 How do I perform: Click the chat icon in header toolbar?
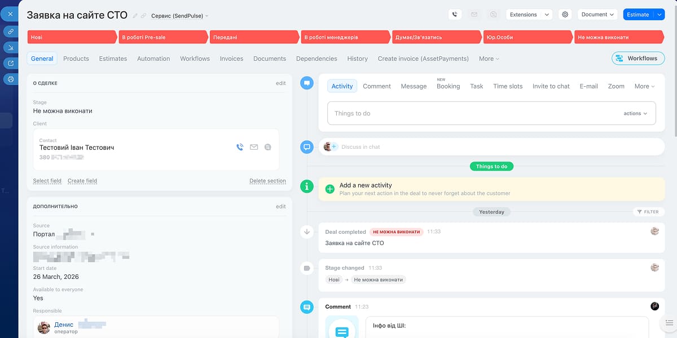coord(494,15)
